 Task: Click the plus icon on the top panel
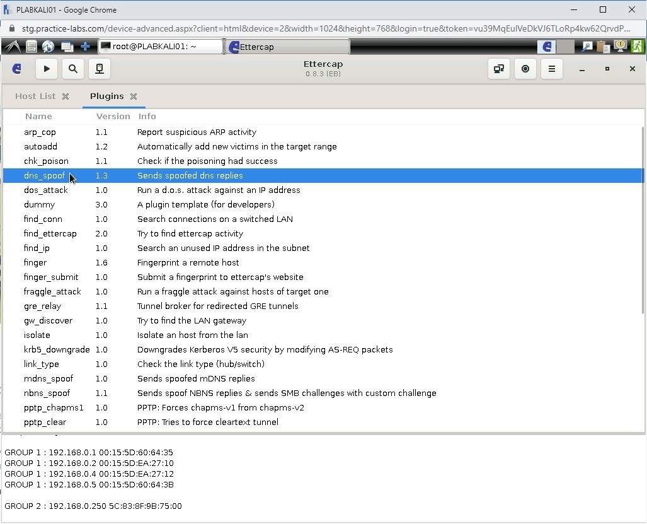(85, 46)
